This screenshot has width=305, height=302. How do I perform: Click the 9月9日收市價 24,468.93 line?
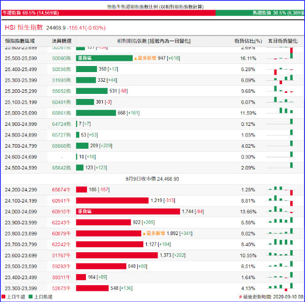152,179
